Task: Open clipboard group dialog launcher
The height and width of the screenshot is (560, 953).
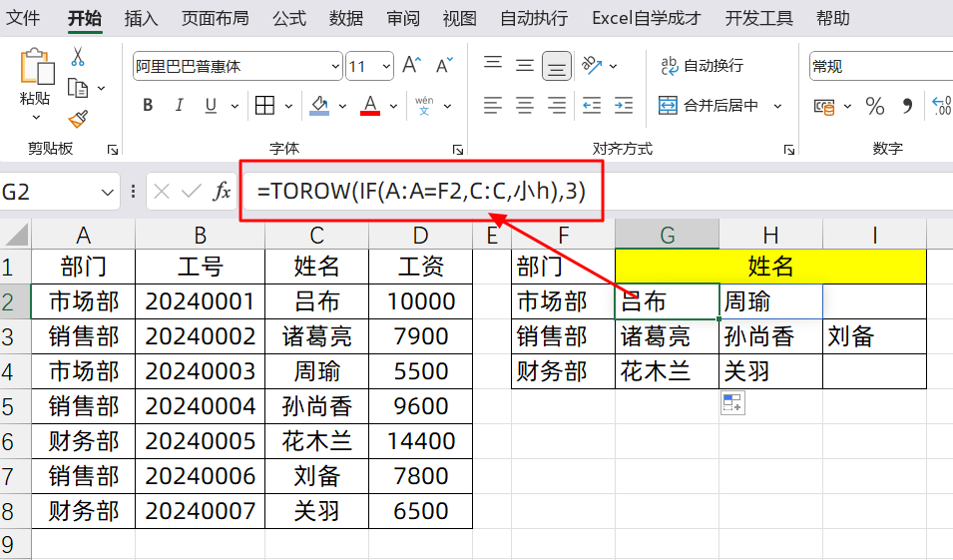Action: (x=113, y=150)
